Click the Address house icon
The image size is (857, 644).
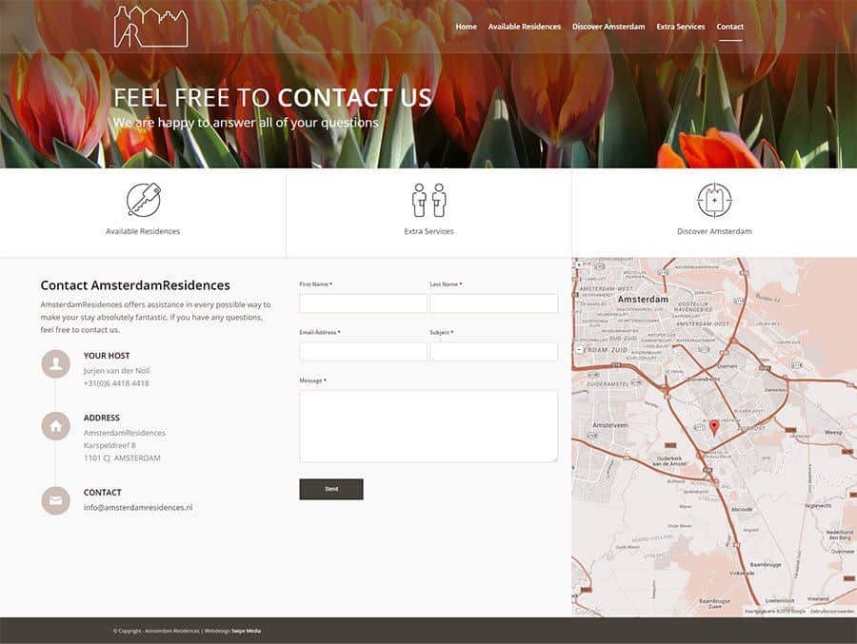click(x=56, y=426)
